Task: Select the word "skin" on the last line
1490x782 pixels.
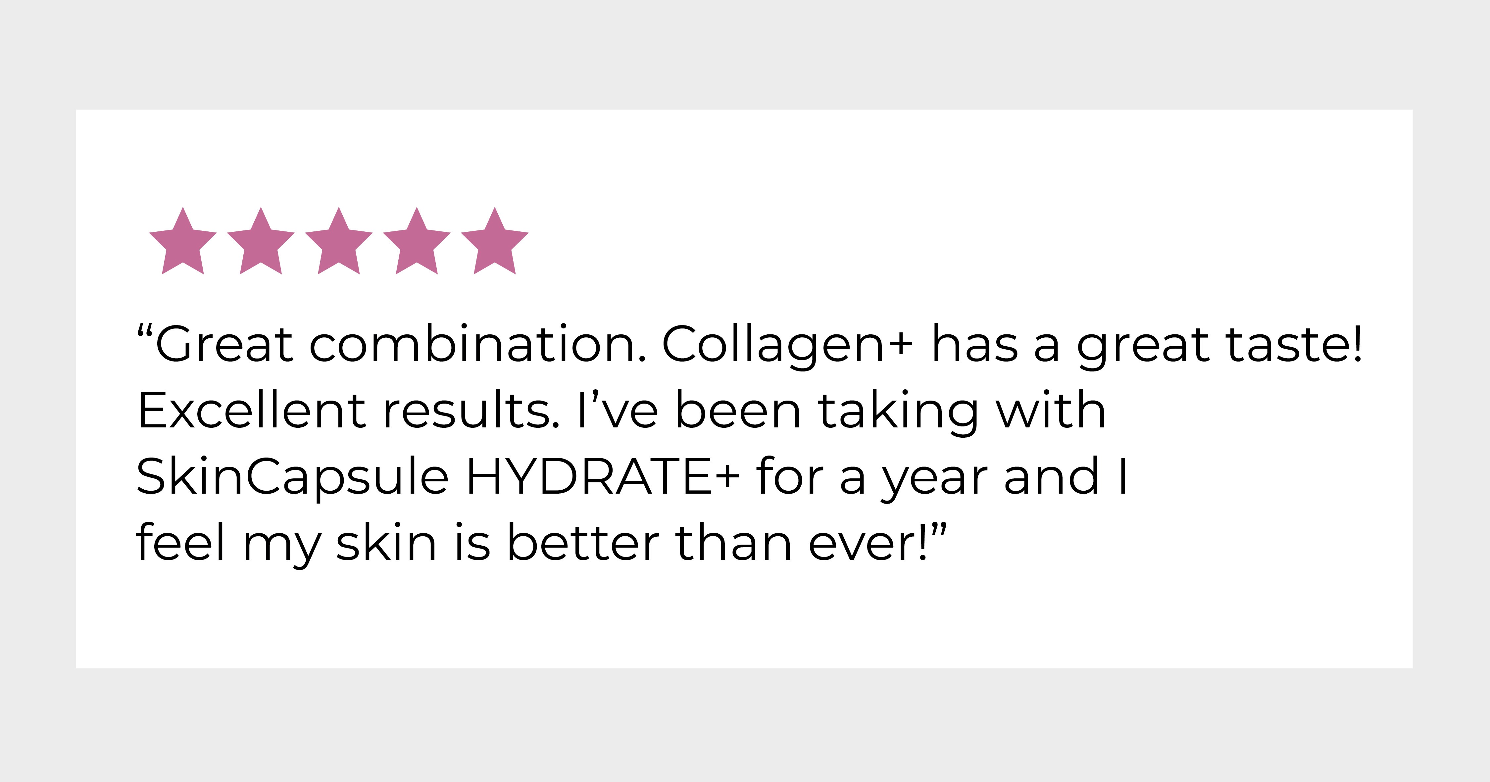Action: (x=386, y=543)
